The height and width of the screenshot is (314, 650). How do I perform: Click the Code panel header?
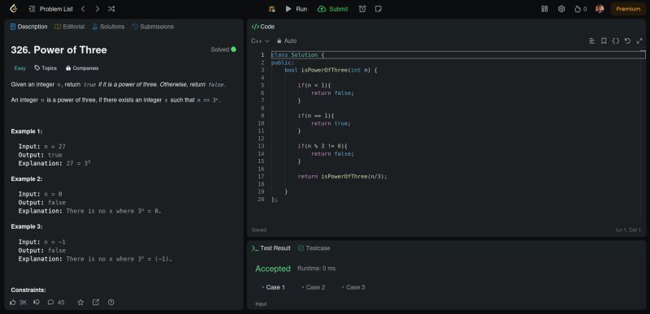263,27
